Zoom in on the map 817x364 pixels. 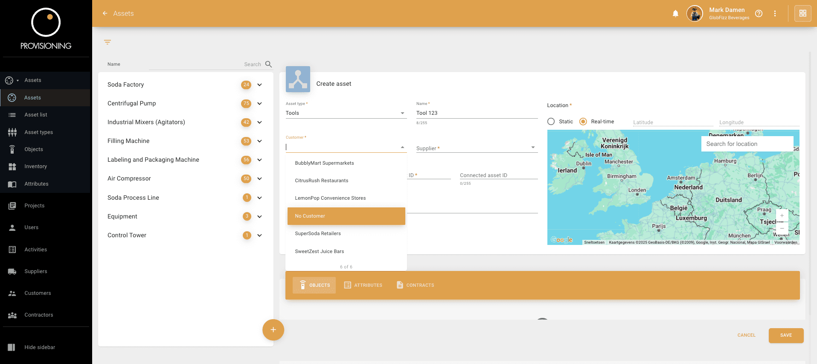(782, 215)
